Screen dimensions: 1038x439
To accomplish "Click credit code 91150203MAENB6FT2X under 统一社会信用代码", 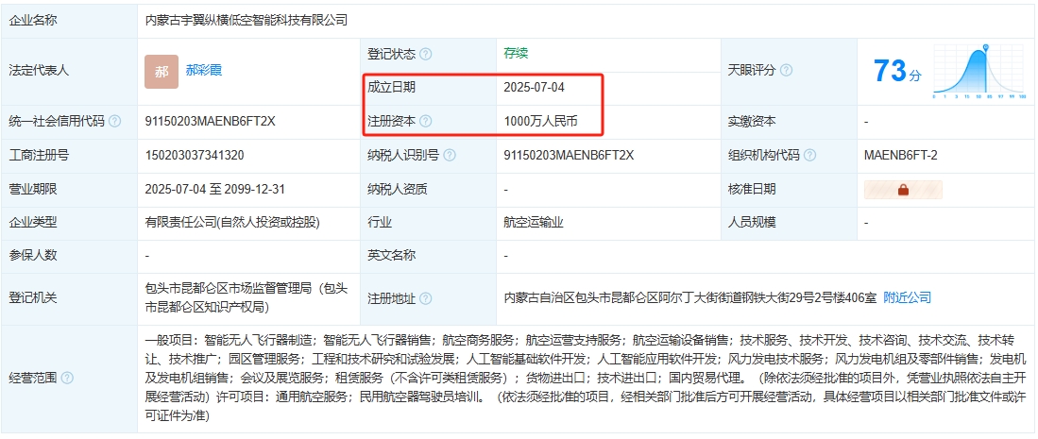I will [x=210, y=122].
